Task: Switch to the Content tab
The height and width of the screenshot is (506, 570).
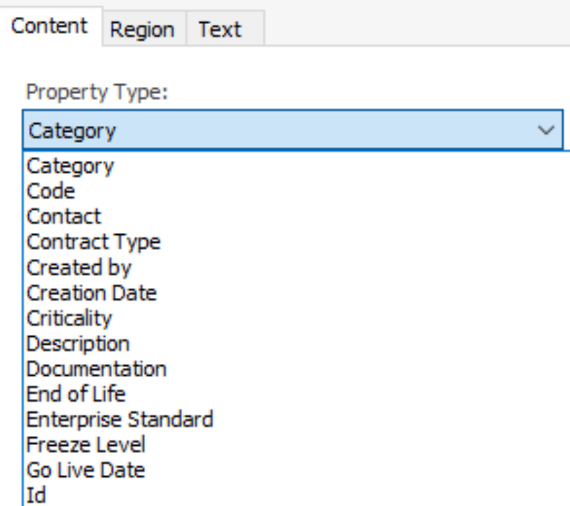Action: tap(50, 27)
